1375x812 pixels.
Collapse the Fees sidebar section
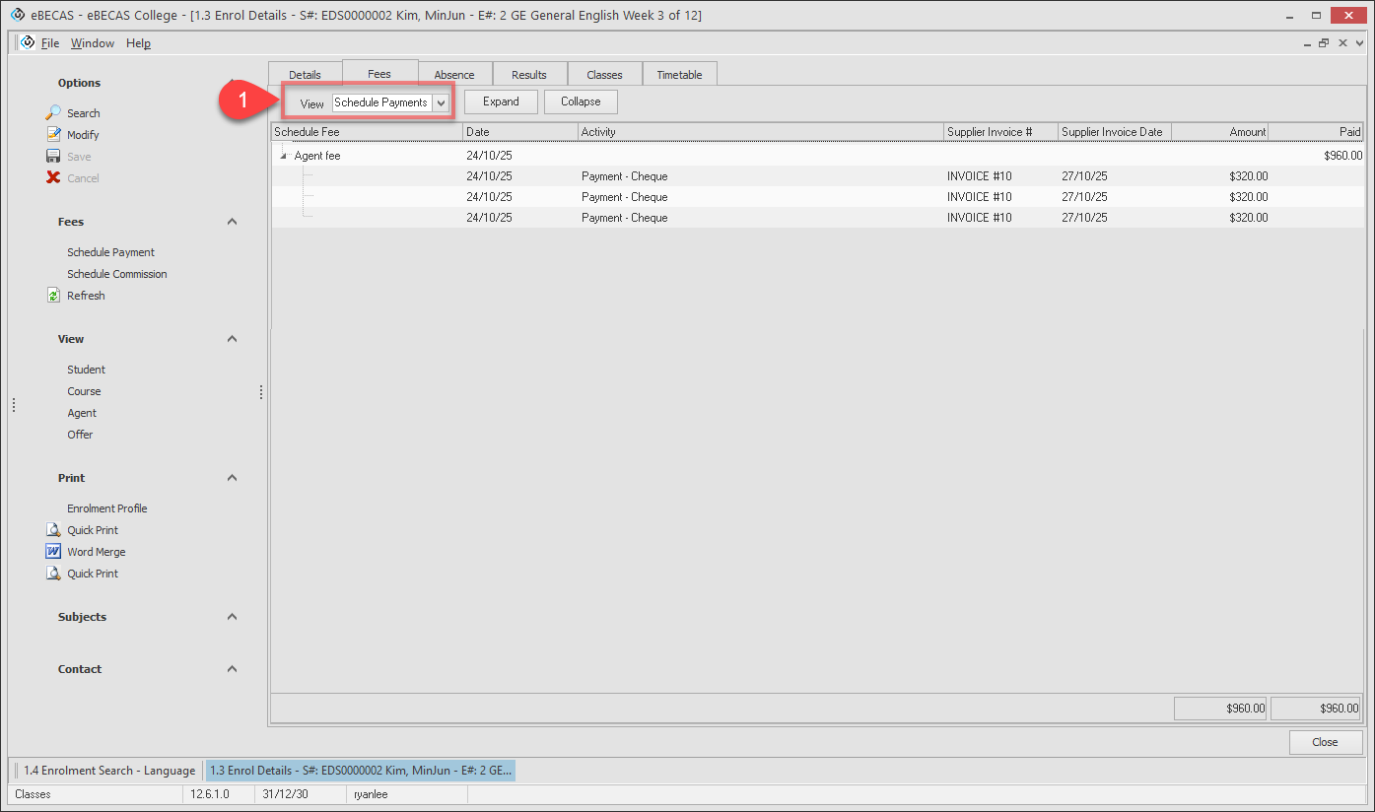coord(232,222)
